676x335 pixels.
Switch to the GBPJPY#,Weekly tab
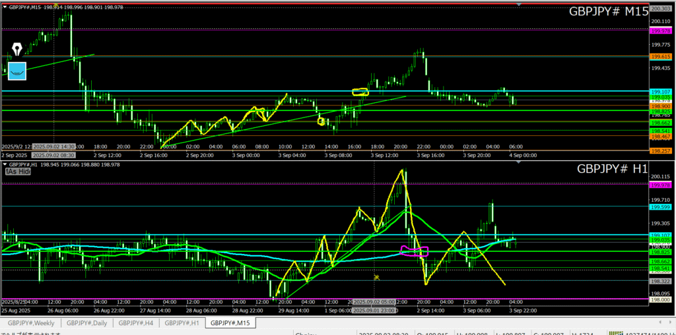30,322
